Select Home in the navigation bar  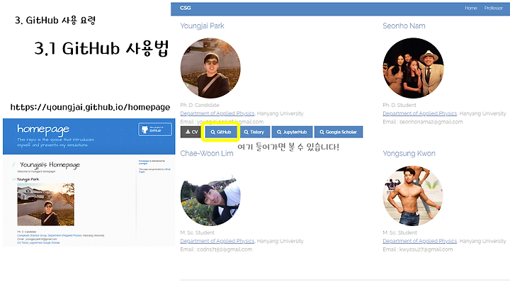click(x=470, y=8)
